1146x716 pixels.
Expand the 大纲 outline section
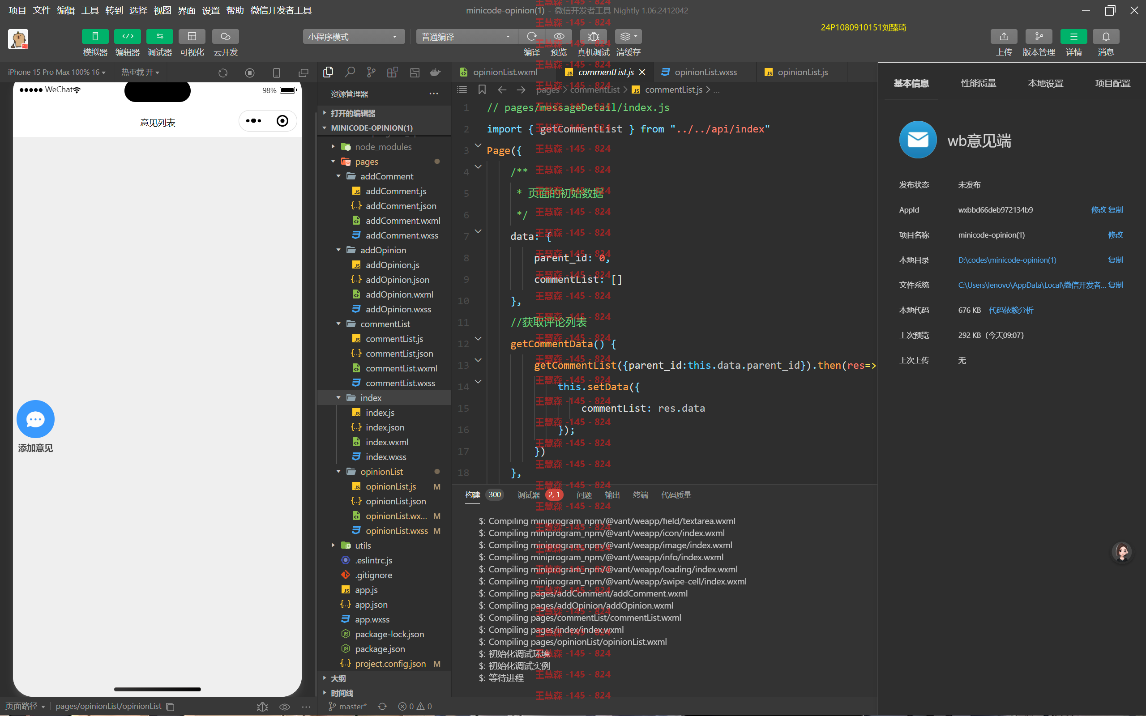(x=384, y=678)
